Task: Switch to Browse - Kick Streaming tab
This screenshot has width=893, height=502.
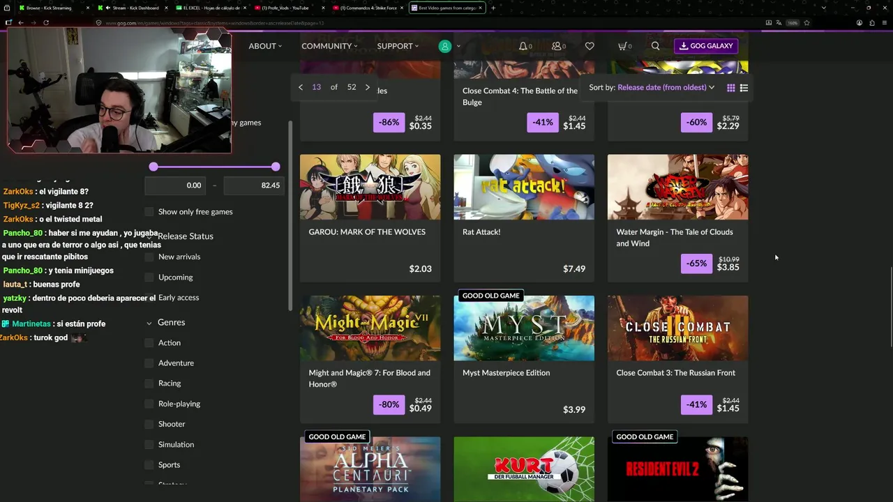Action: [54, 8]
